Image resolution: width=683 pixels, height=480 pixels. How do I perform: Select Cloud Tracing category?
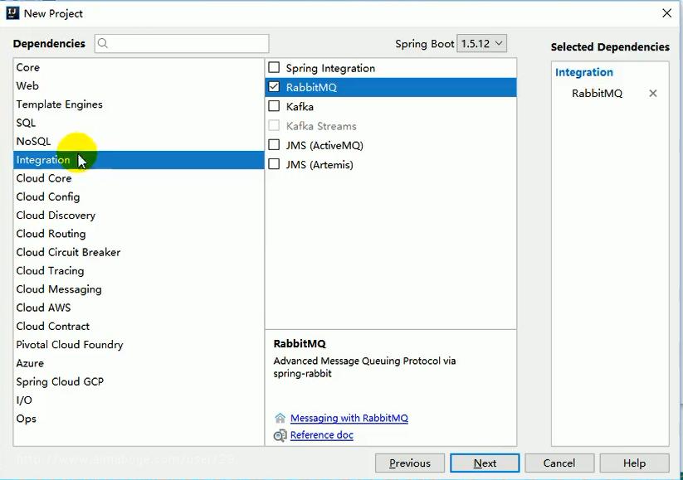click(x=139, y=271)
